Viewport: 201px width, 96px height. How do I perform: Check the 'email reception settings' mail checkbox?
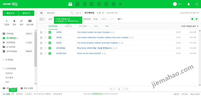(x=41, y=43)
